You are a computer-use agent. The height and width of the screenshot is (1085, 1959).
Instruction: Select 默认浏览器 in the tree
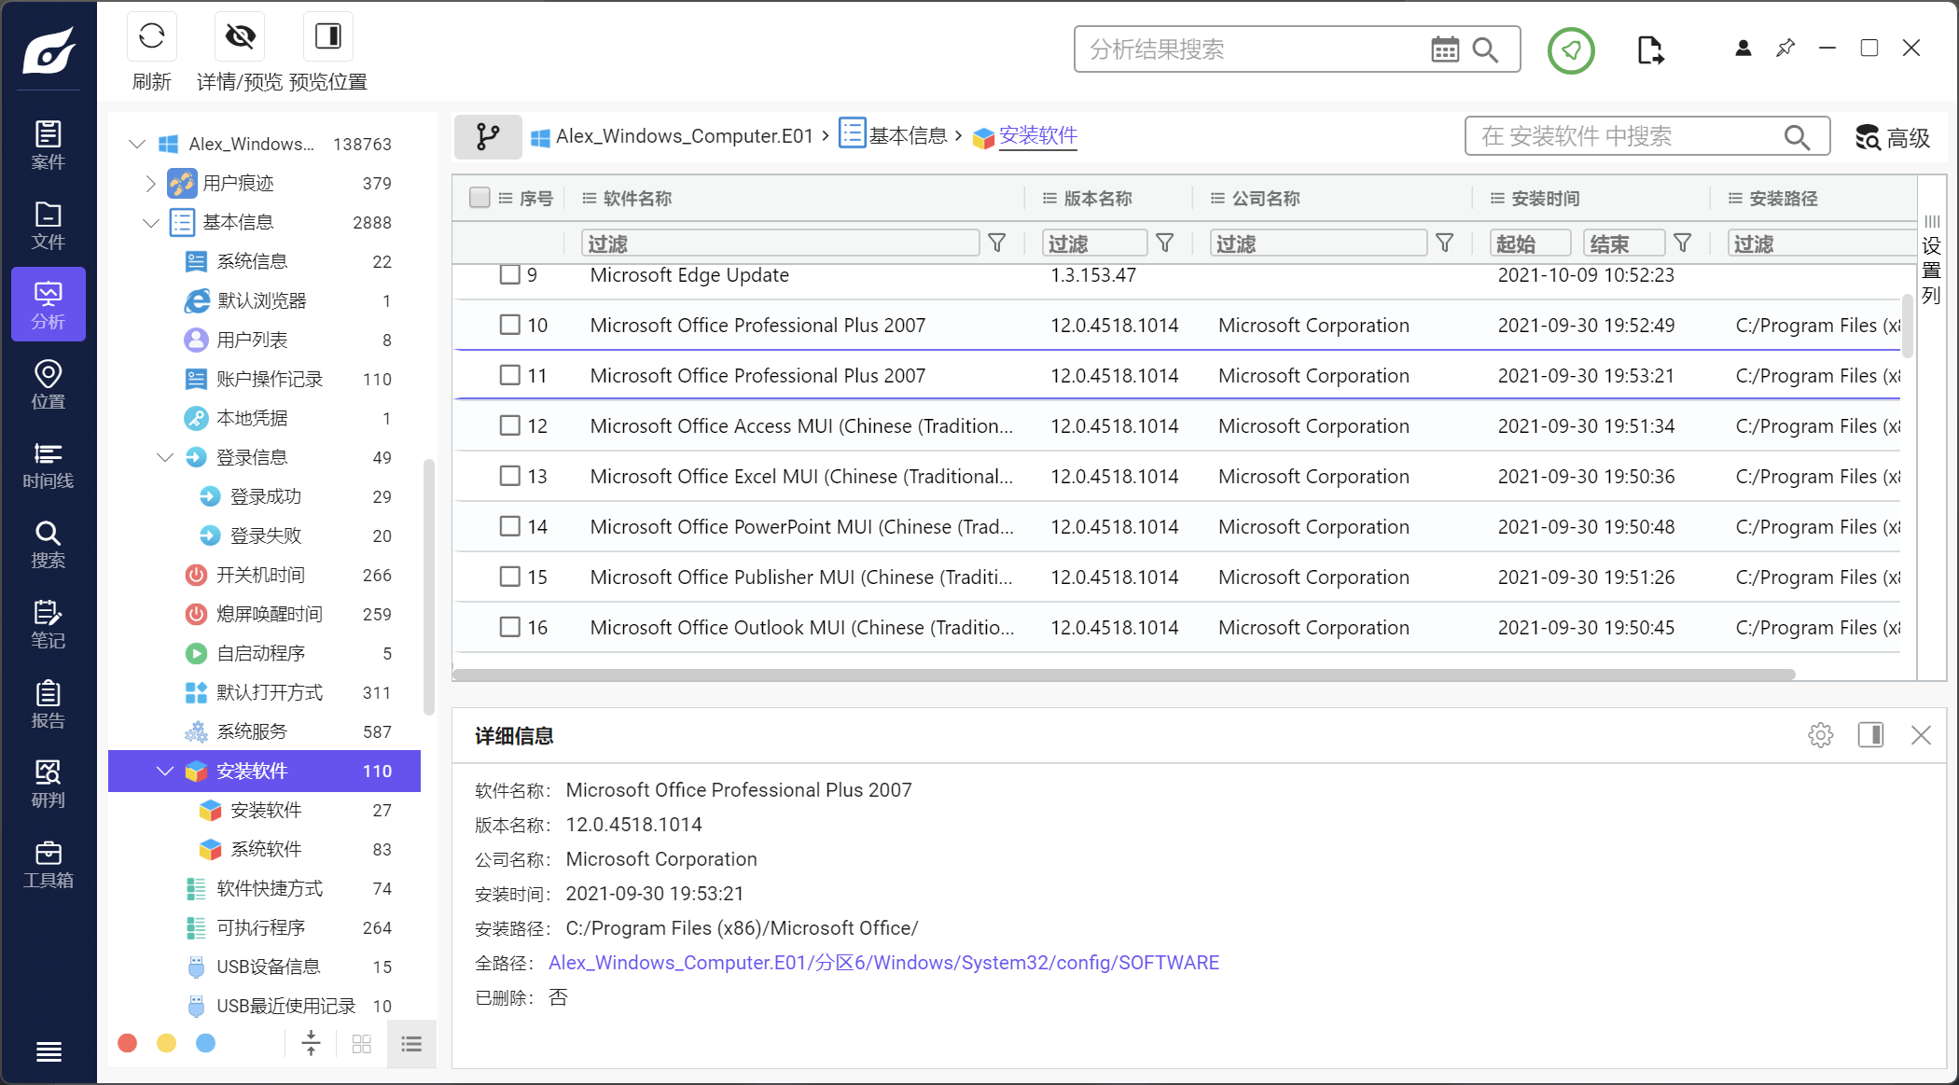click(x=265, y=300)
